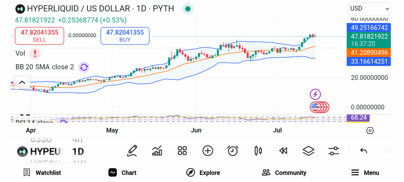Image resolution: width=404 pixels, height=182 pixels.
Task: Click the Jul date label on time axis
Action: [277, 130]
